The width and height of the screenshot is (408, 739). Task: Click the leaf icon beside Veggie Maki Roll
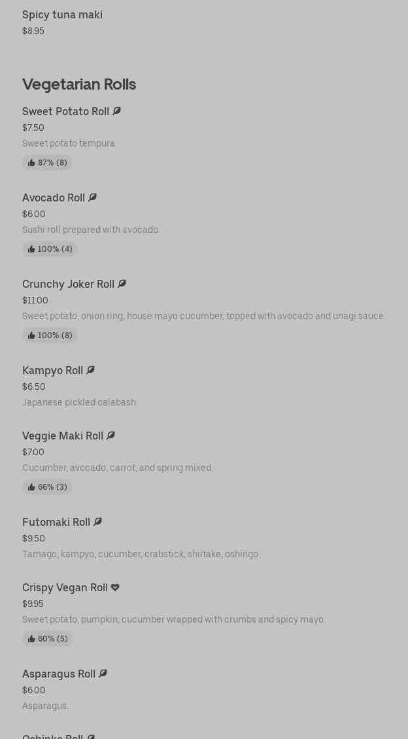pos(110,436)
